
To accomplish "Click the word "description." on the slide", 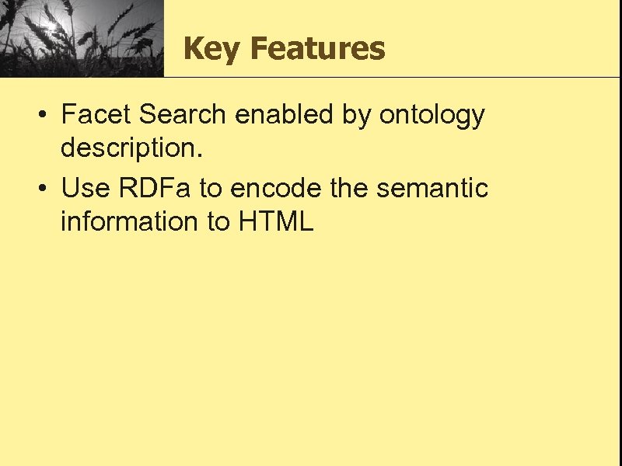I will [x=132, y=150].
